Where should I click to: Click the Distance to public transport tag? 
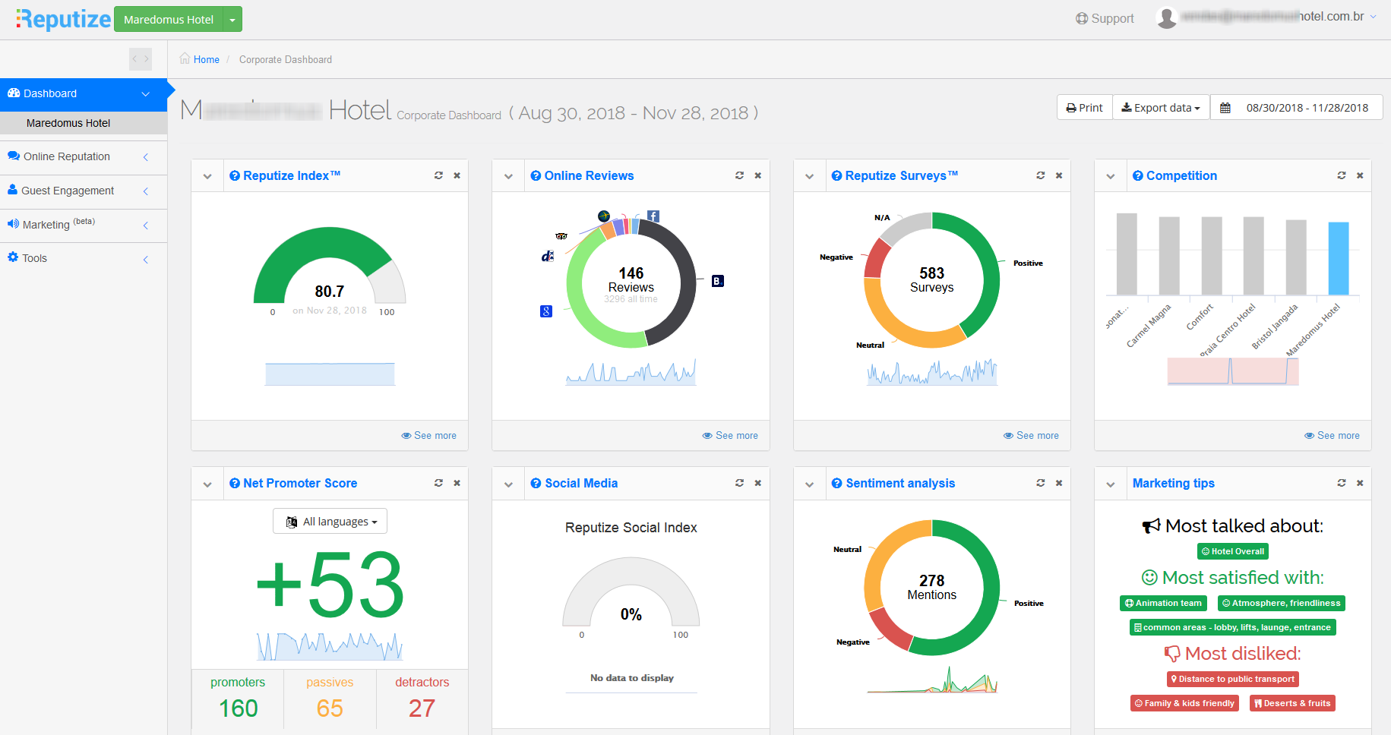coord(1232,679)
